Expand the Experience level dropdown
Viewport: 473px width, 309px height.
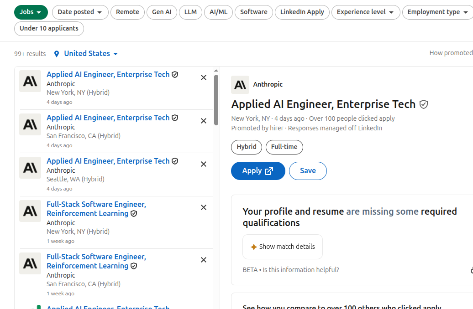pos(366,12)
